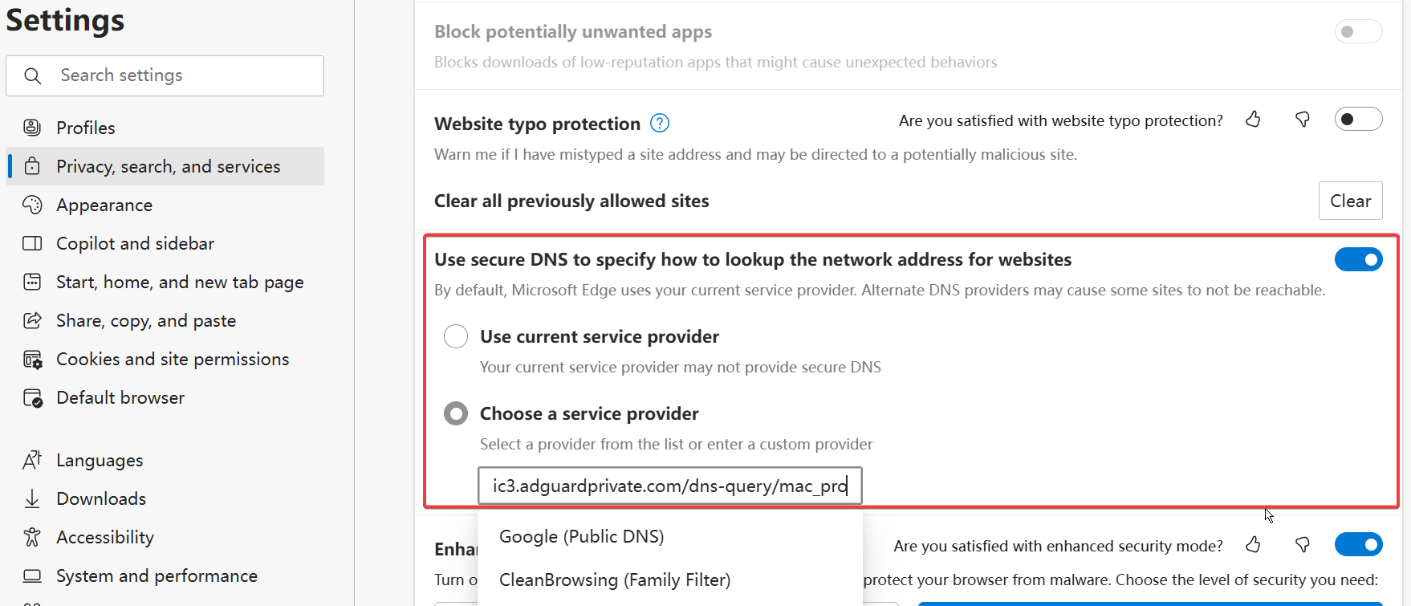Click the Accessibility icon in sidebar
1411x606 pixels.
32,537
